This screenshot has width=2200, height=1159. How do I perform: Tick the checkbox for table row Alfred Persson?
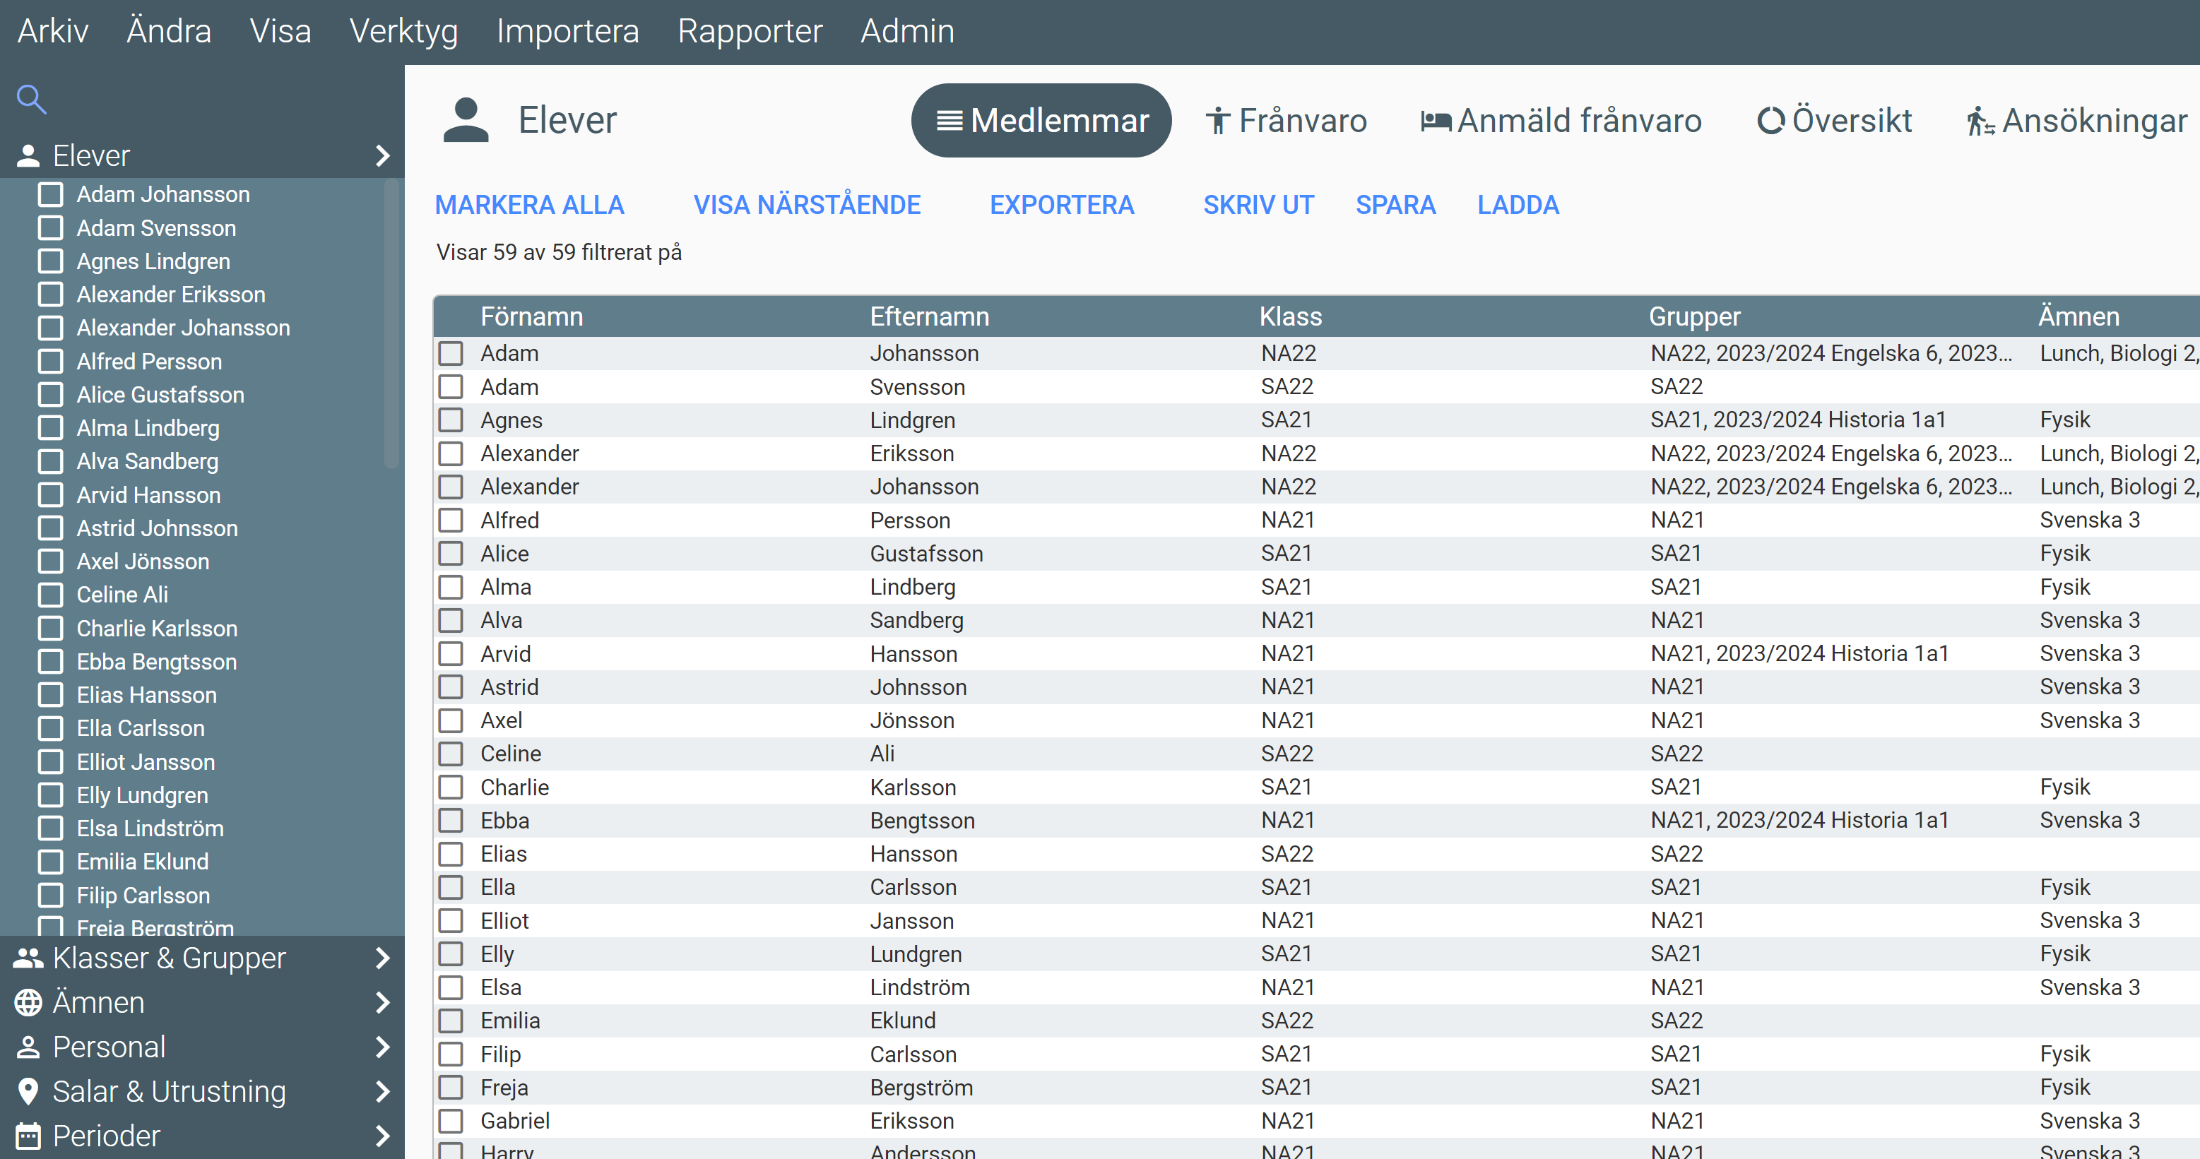(x=451, y=520)
